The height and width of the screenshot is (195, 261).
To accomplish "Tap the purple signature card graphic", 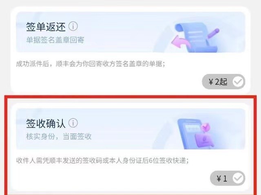I will tap(204, 141).
